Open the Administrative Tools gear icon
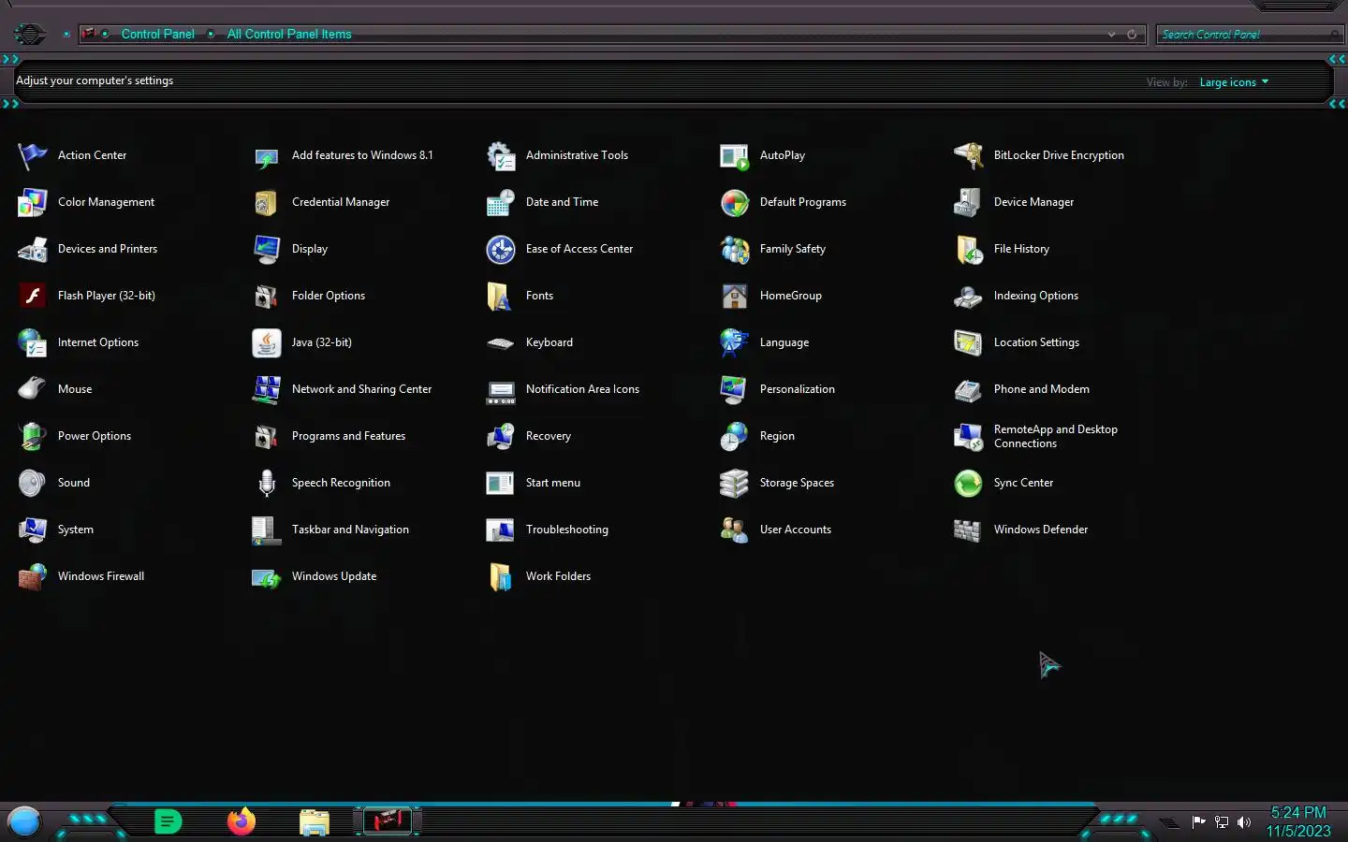Viewport: 1348px width, 842px height. coord(501,155)
